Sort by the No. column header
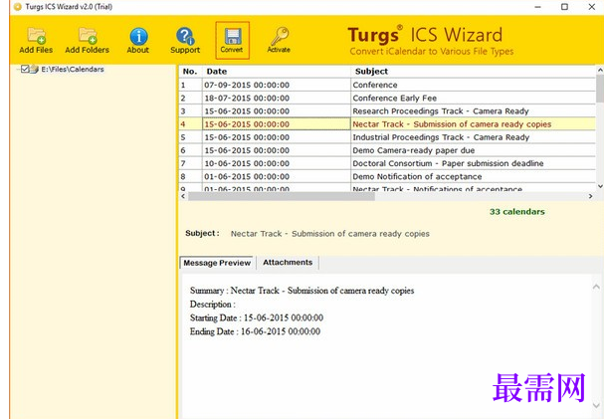 [190, 72]
